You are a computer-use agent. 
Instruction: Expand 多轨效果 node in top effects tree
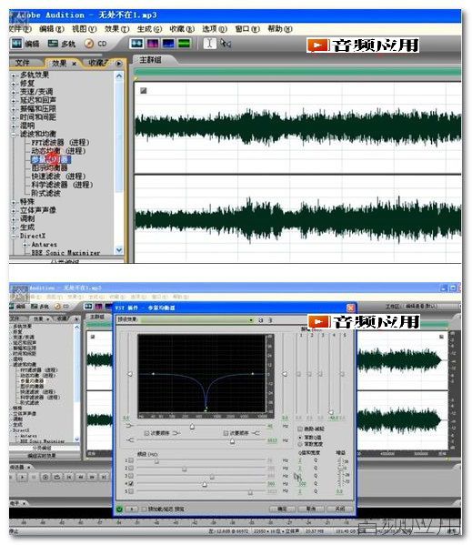pos(14,76)
